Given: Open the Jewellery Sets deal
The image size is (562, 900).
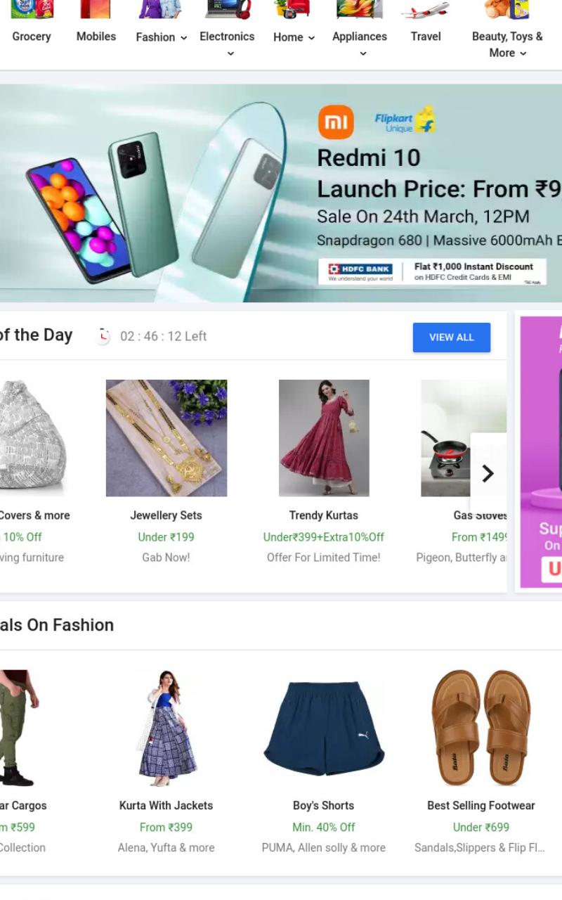Looking at the screenshot, I should coord(166,438).
